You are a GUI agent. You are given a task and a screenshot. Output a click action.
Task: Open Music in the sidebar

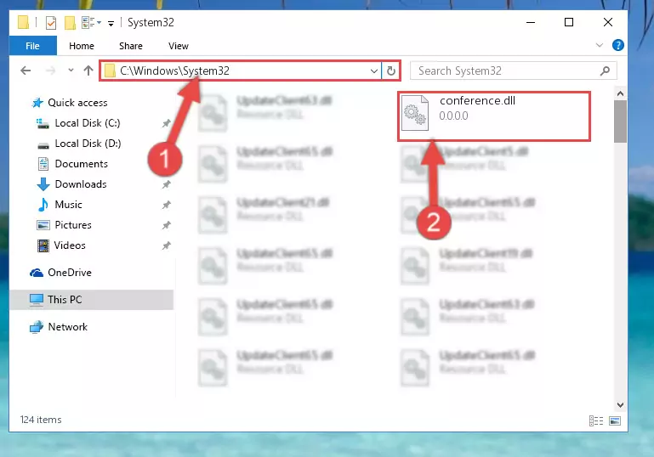(x=68, y=205)
